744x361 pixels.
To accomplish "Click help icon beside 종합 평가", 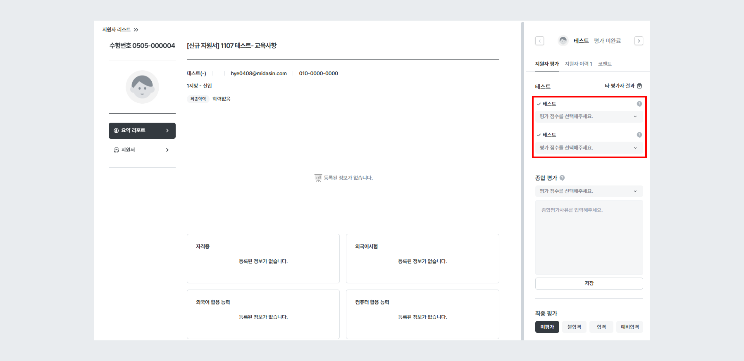I will (562, 178).
